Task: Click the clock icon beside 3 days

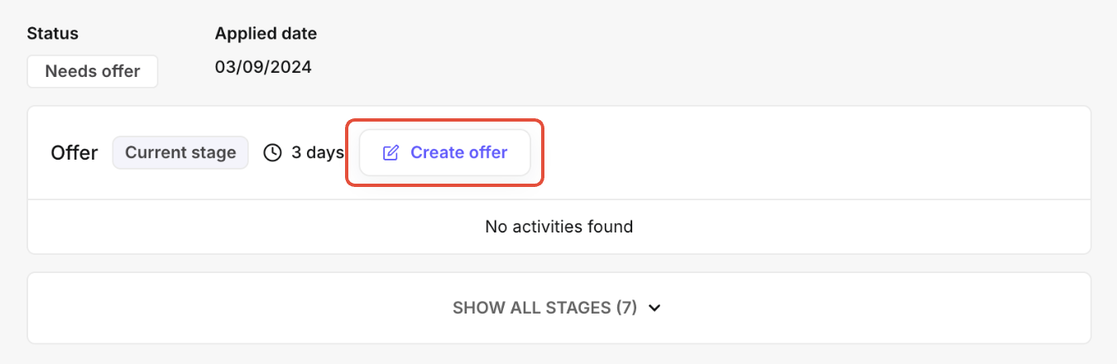Action: click(272, 153)
